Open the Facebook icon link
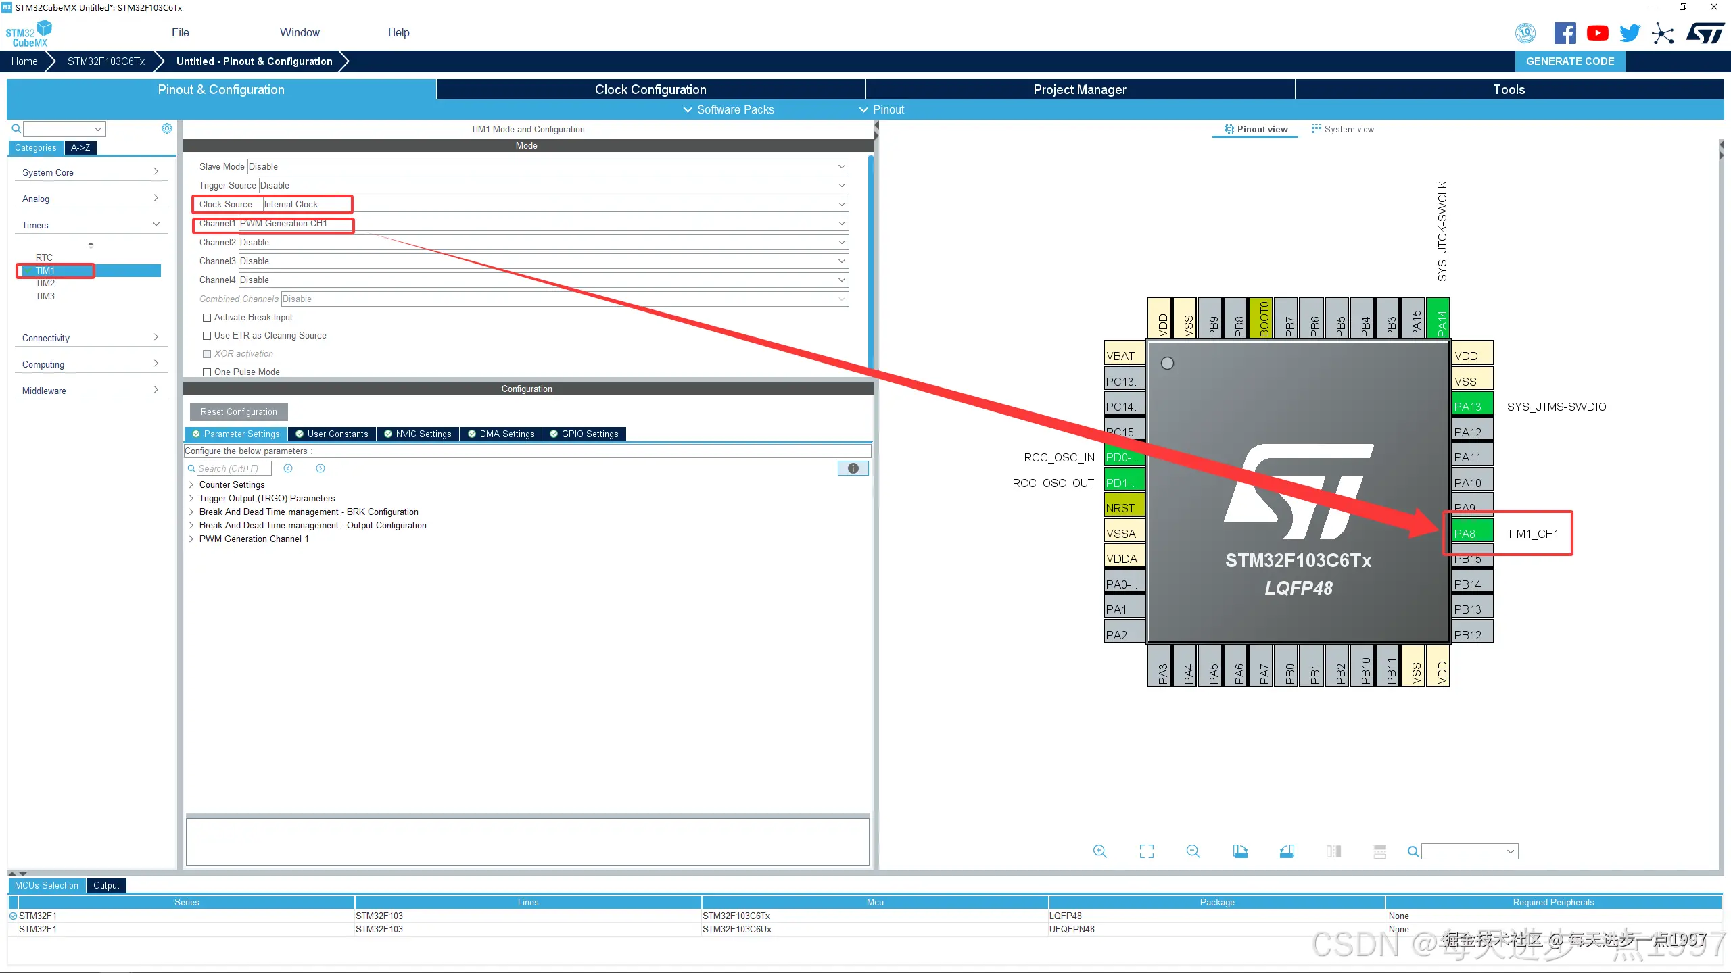 tap(1565, 33)
